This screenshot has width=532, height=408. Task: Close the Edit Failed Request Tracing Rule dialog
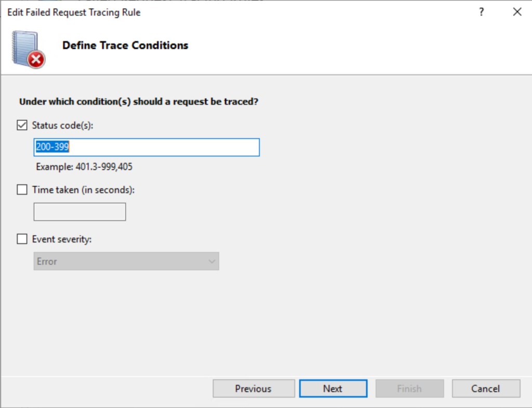pos(517,12)
